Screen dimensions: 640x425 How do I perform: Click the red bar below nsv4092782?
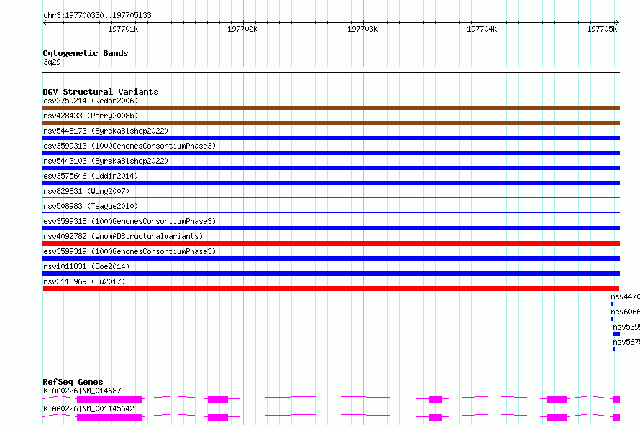coord(331,243)
